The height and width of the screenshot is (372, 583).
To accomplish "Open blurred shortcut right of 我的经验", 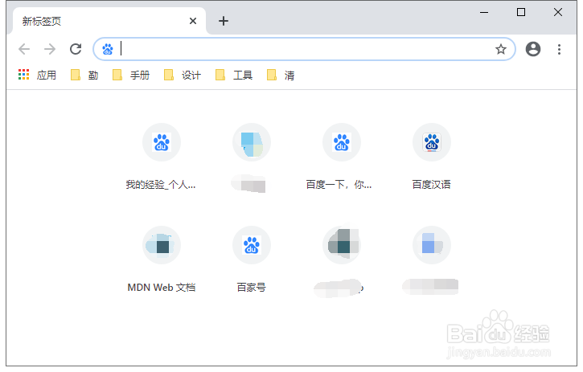I will (252, 157).
